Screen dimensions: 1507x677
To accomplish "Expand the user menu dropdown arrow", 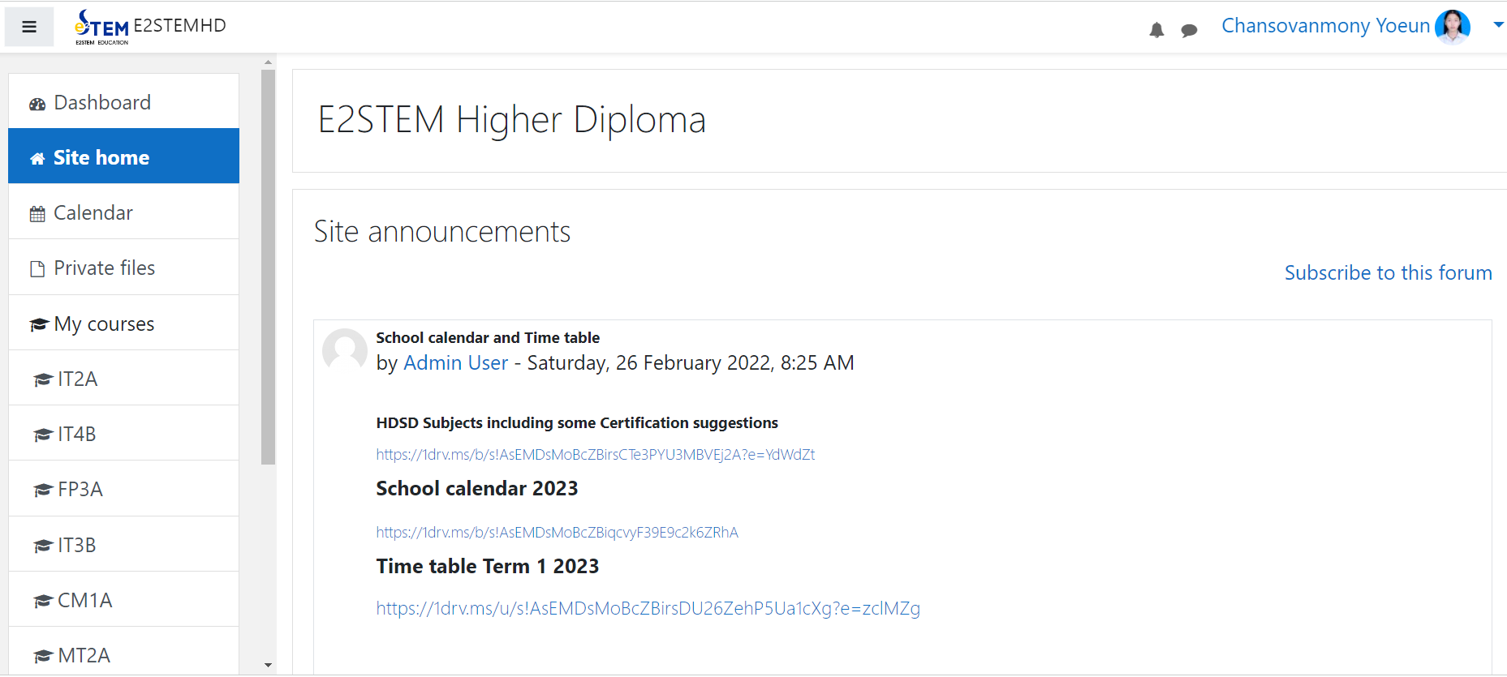I will 1498,25.
